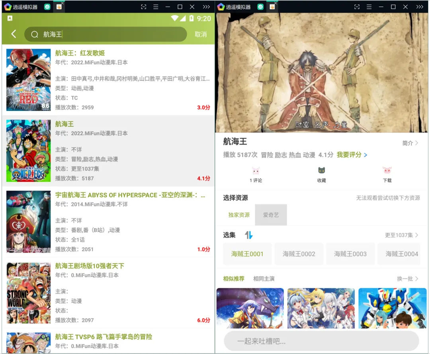The width and height of the screenshot is (430, 354).
Task: Cancel search with 取消 button
Action: (201, 34)
